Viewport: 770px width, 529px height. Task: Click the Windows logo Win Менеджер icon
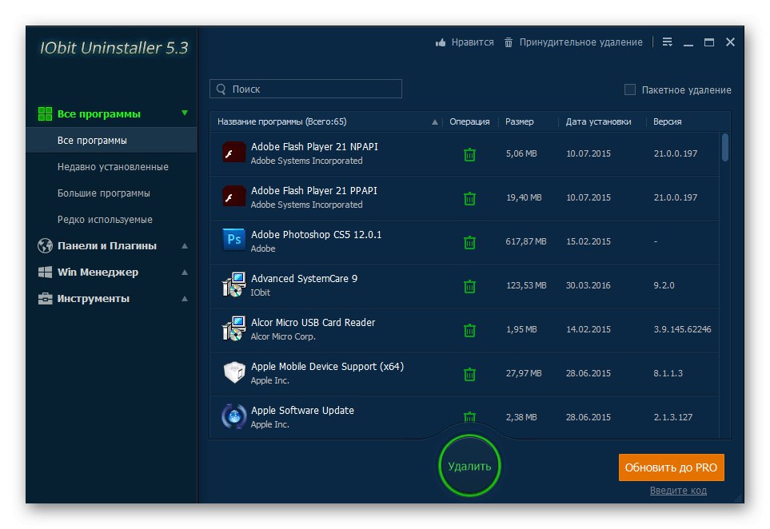click(45, 272)
